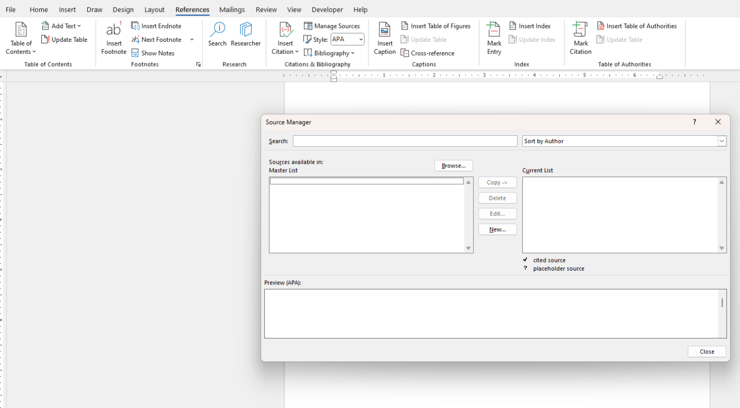Click the Close button in Source Manager
740x408 pixels.
[x=707, y=351]
